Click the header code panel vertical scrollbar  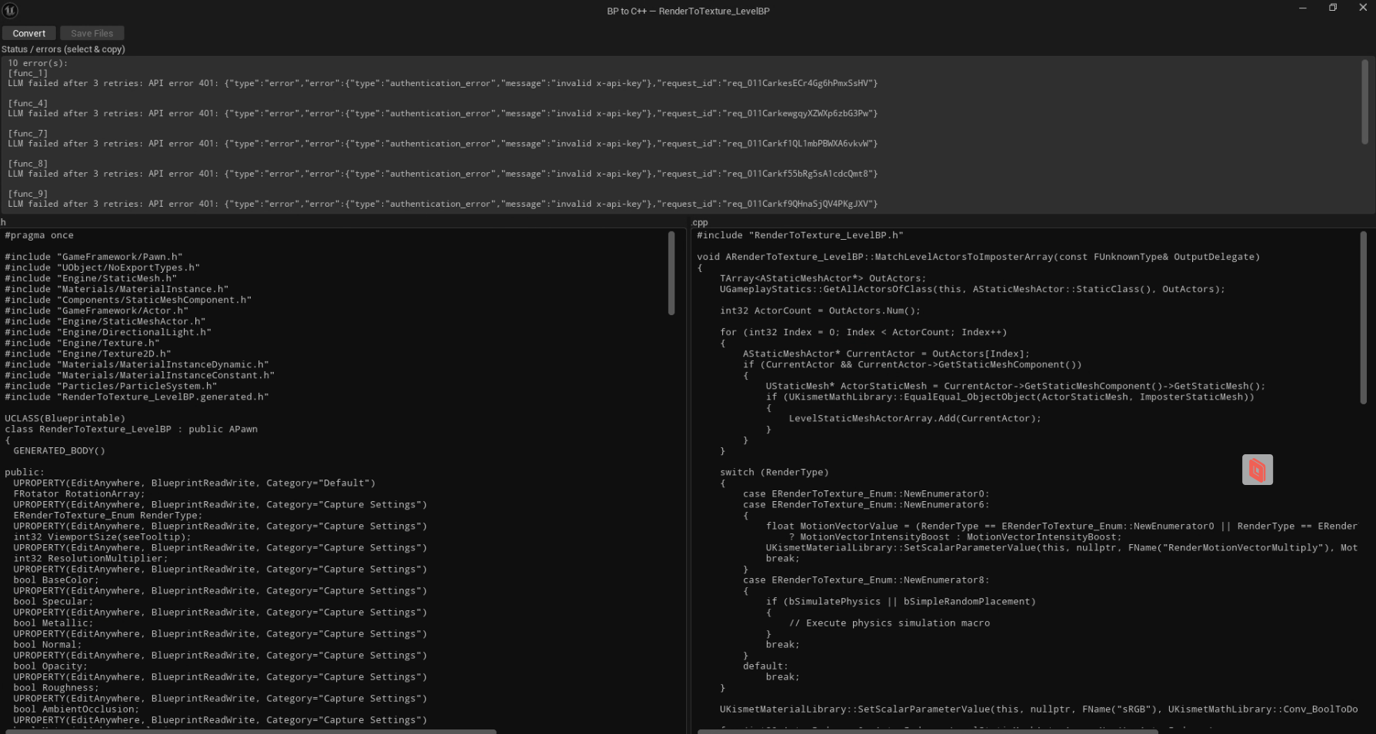pos(671,273)
